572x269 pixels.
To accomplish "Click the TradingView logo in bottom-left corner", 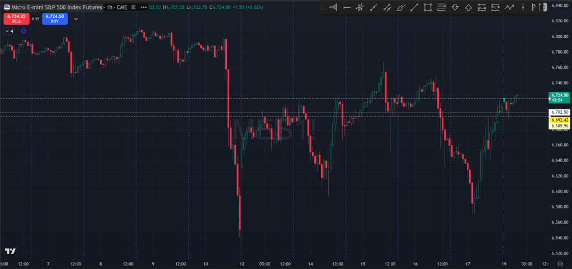I will click(x=10, y=251).
